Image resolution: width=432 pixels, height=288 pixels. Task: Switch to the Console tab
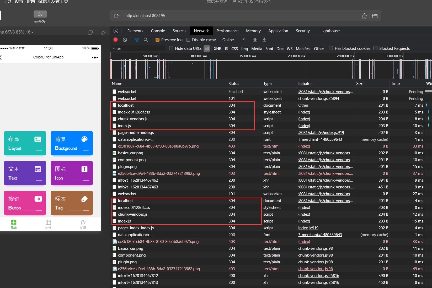(x=158, y=31)
